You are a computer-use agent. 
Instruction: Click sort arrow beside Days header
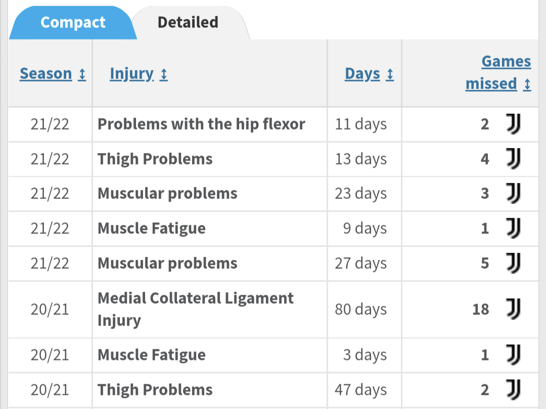point(390,75)
